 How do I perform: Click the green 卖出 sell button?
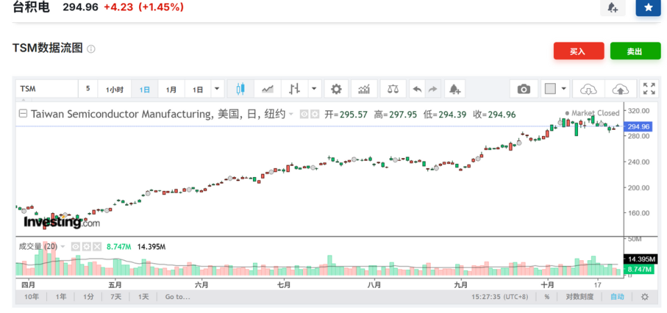click(635, 51)
